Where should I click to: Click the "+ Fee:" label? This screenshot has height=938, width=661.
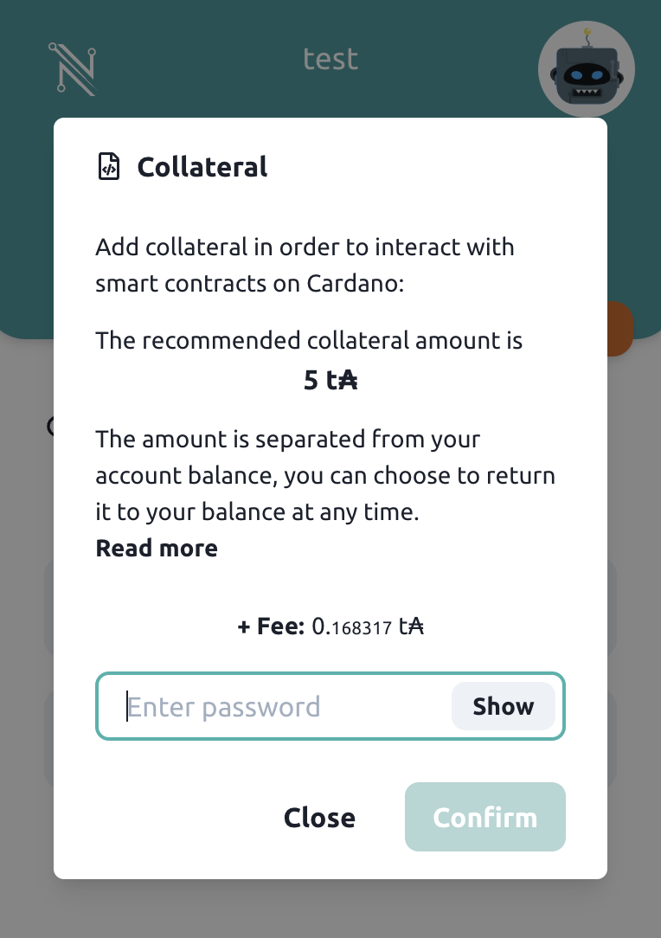270,626
